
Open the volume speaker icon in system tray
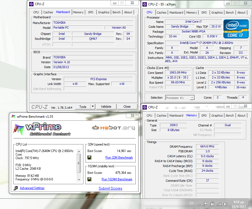point(225,204)
